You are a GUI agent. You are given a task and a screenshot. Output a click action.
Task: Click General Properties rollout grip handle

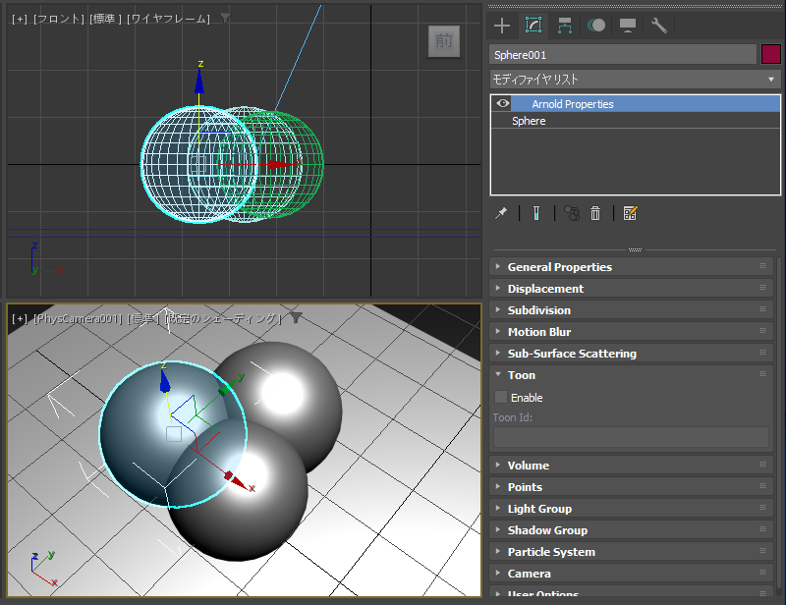tap(763, 266)
